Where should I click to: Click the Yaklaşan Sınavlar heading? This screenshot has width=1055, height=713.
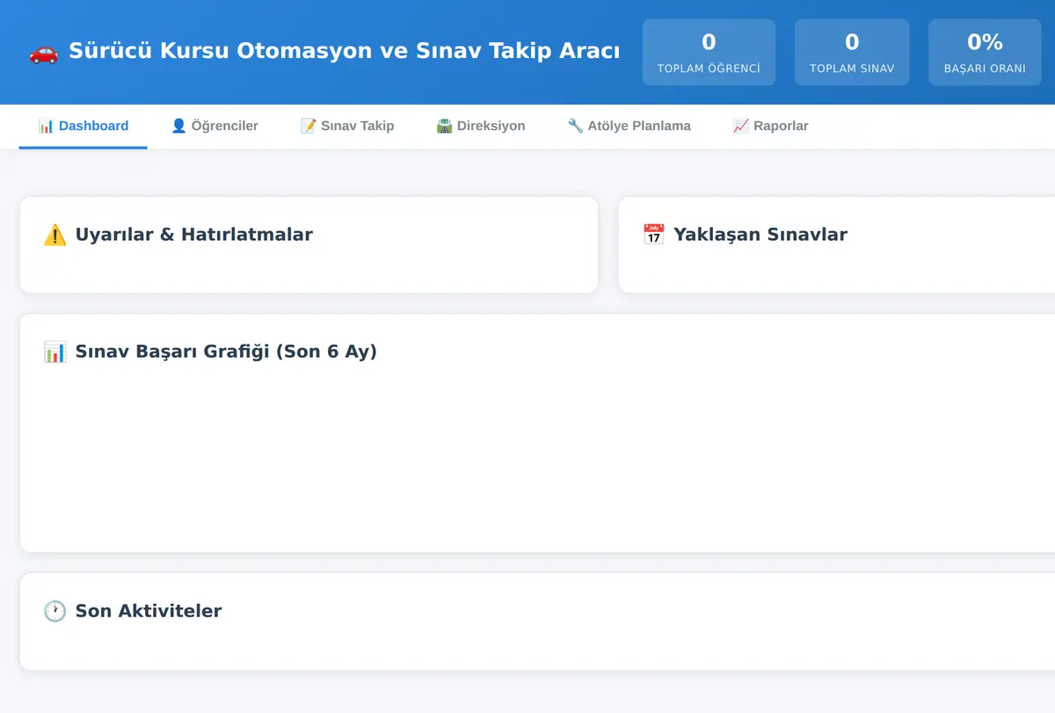(x=760, y=235)
